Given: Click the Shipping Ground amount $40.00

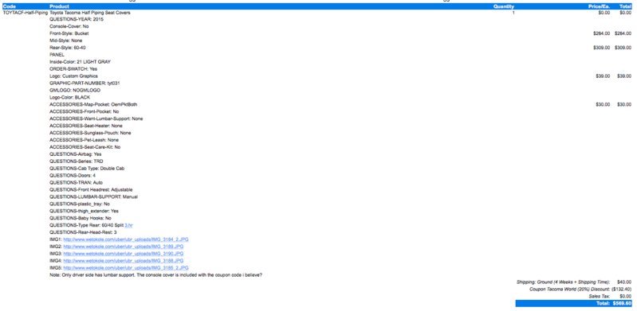Looking at the screenshot, I should (624, 282).
